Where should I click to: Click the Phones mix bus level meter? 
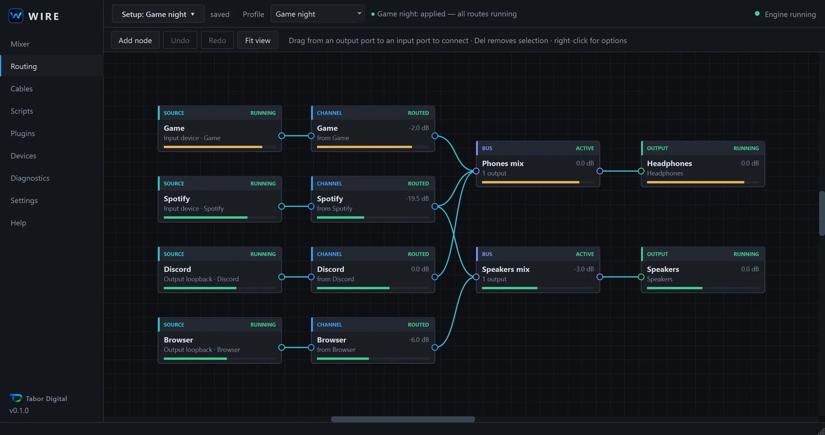[x=538, y=182]
